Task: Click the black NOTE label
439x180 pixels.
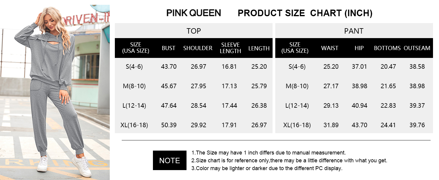Action: click(169, 160)
